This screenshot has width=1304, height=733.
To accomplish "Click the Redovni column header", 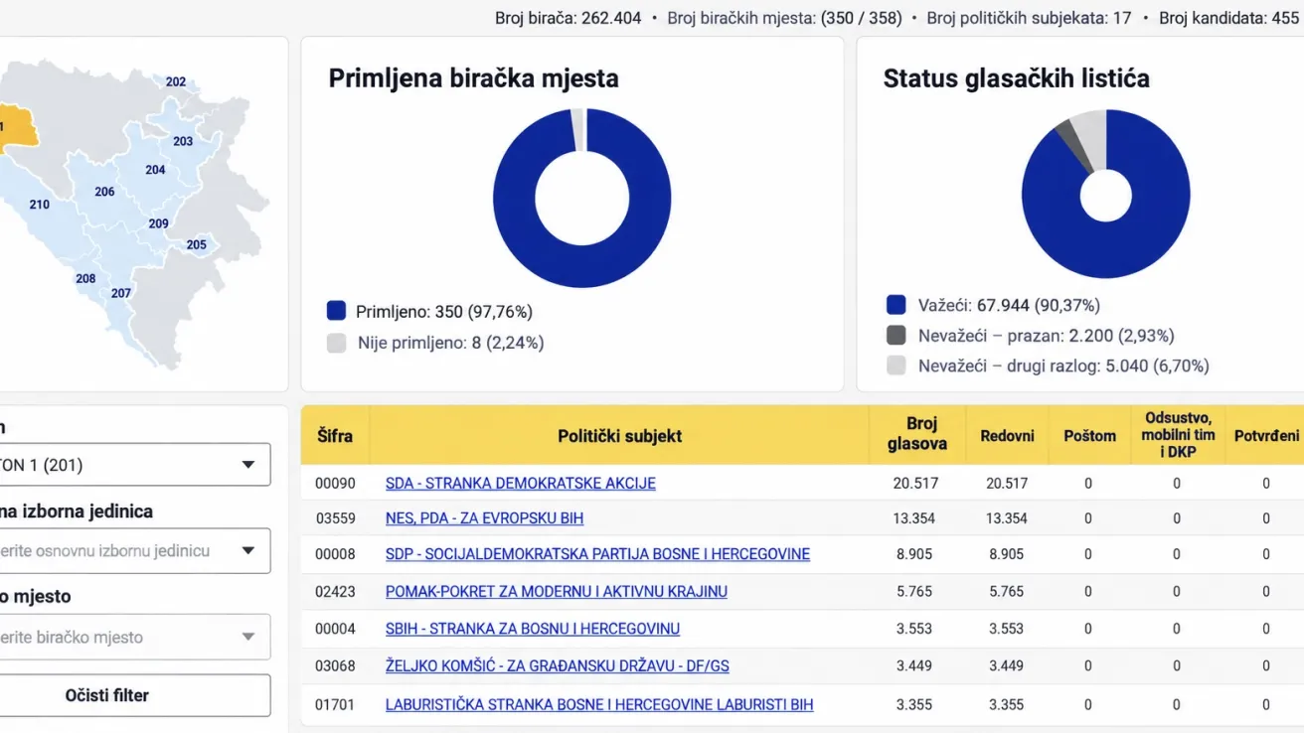I will click(1007, 435).
